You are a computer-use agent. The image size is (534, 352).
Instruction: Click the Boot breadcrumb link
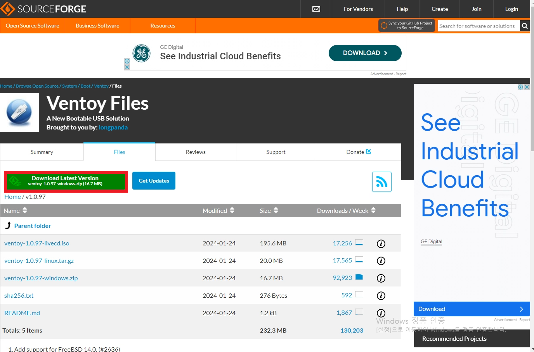click(85, 86)
